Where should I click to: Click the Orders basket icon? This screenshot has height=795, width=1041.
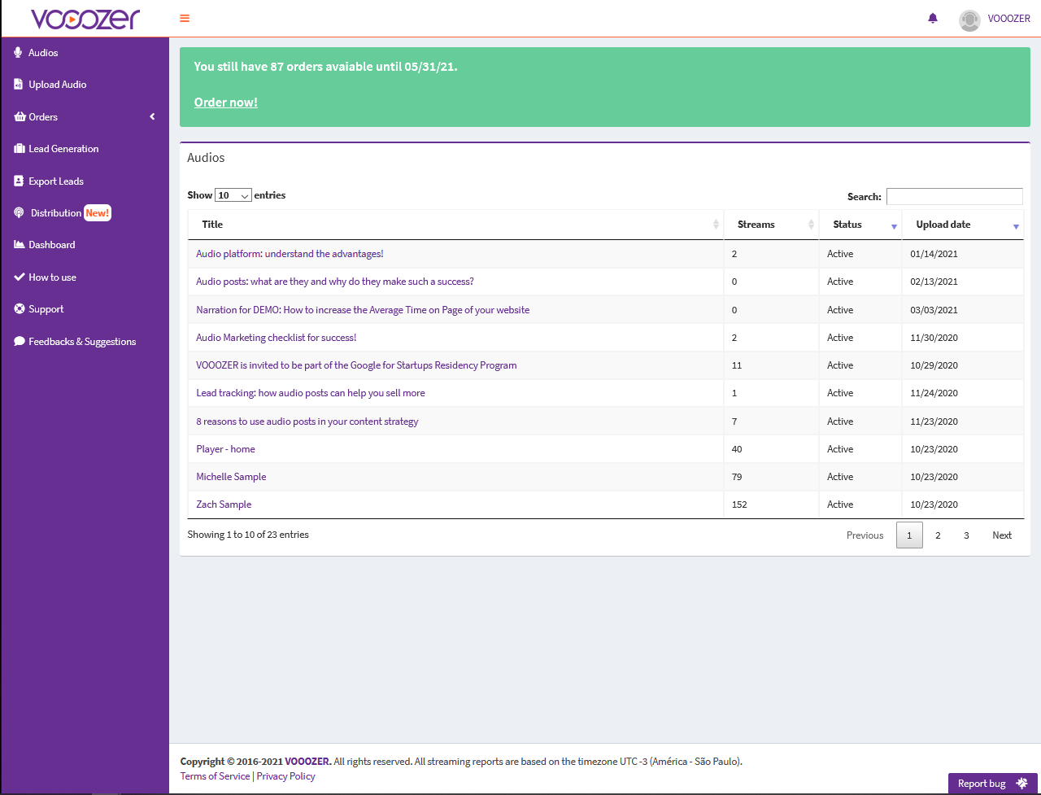pyautogui.click(x=20, y=117)
